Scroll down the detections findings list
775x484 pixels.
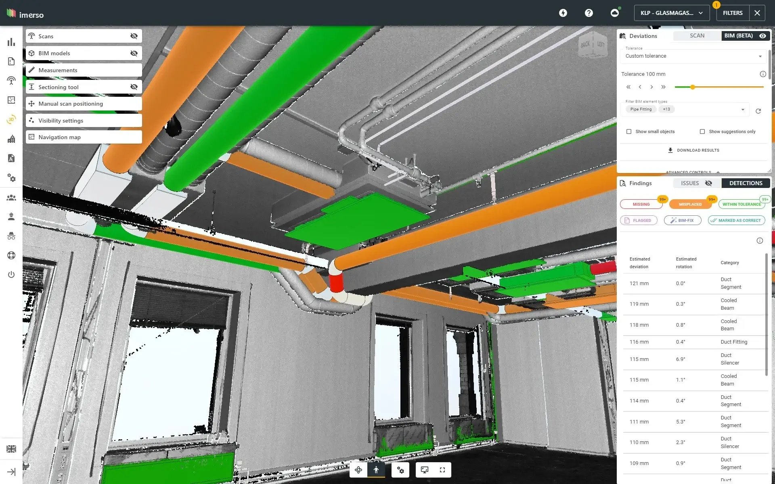coord(766,418)
